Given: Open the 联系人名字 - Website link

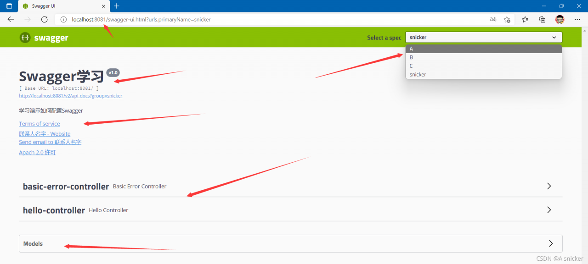Looking at the screenshot, I should [x=45, y=134].
